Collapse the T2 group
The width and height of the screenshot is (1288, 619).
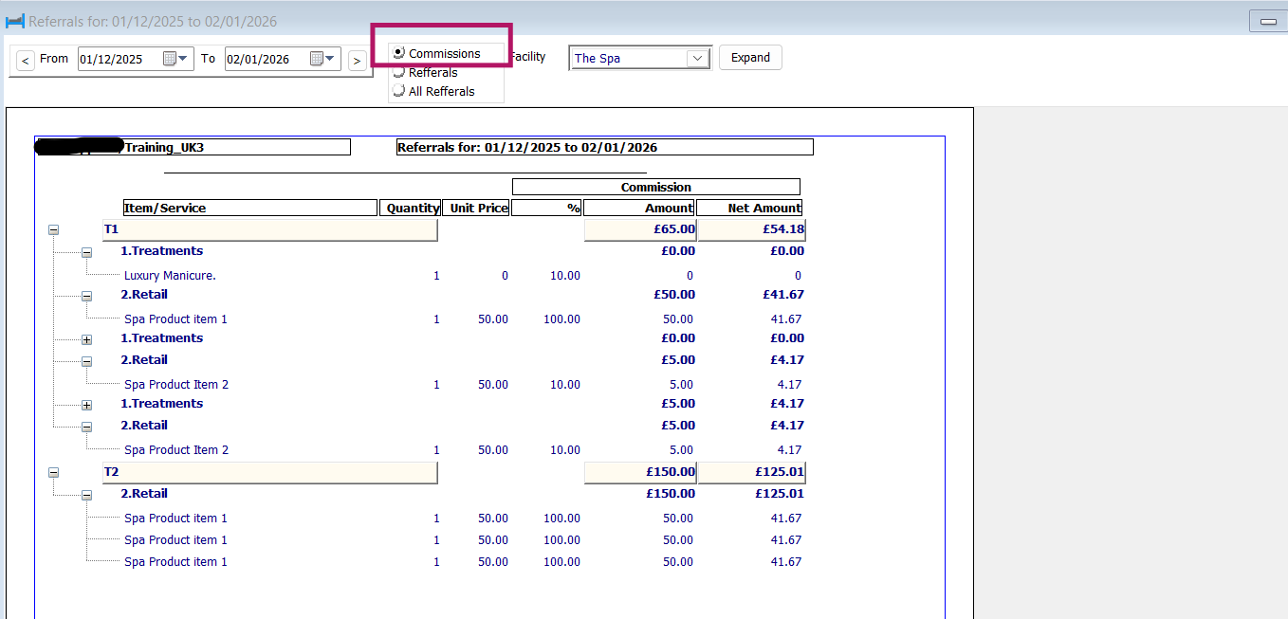point(53,472)
